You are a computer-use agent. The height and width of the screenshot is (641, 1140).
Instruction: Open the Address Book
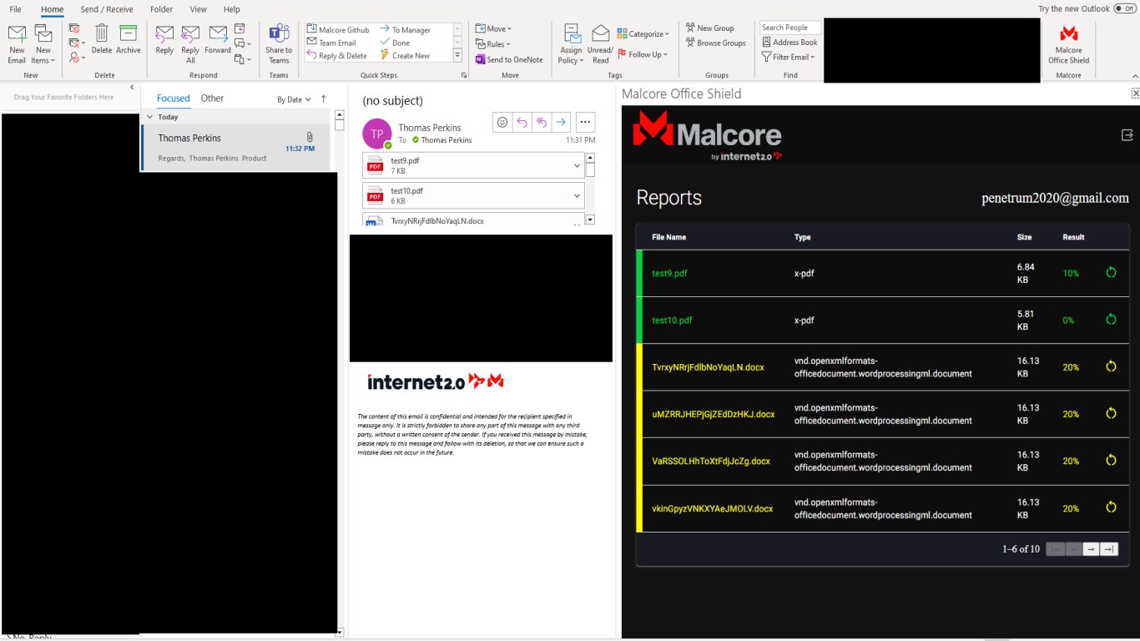pyautogui.click(x=789, y=43)
